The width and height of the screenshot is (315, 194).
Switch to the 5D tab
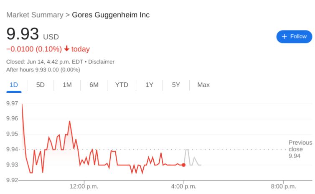point(40,85)
